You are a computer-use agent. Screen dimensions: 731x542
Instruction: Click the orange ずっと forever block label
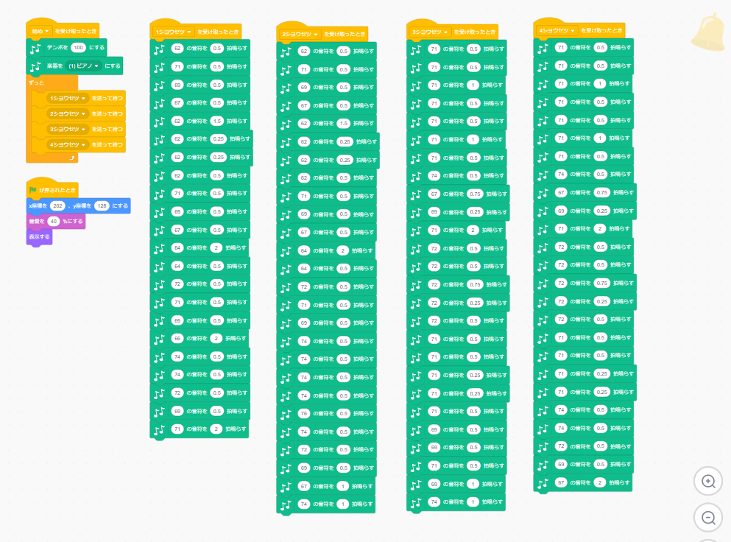coord(37,82)
